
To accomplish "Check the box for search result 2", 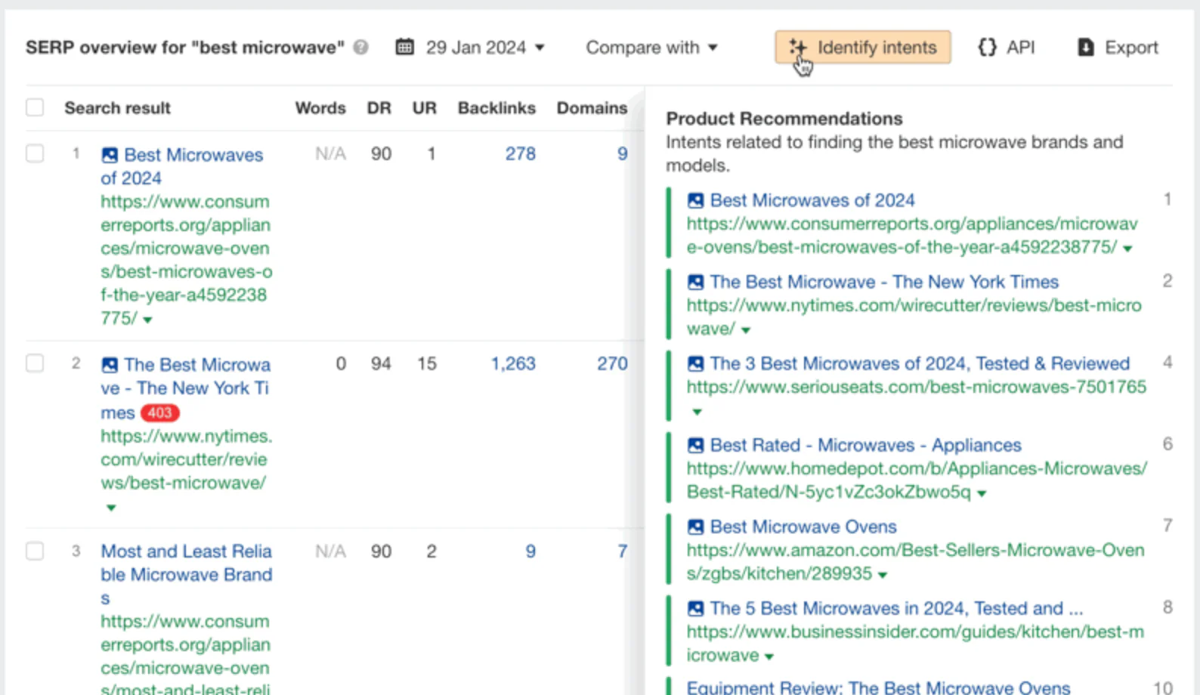I will tap(35, 363).
